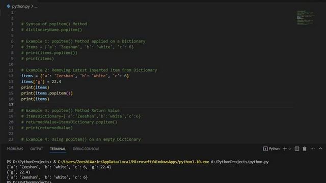Image resolution: width=326 pixels, height=183 pixels.
Task: Click the '# print(items)' comment on line 9
Action: [x=37, y=59]
